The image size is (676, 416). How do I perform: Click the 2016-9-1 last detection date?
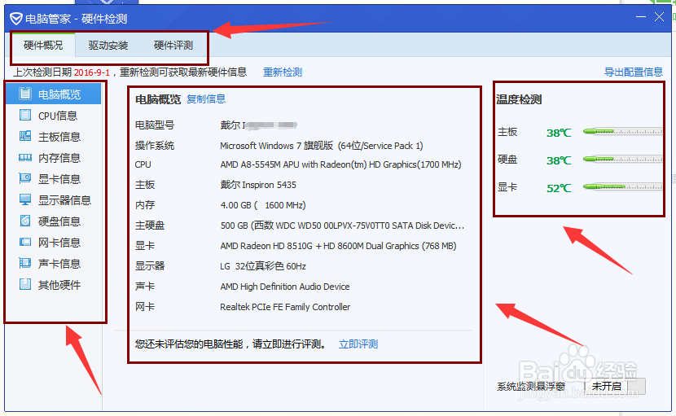(x=92, y=72)
